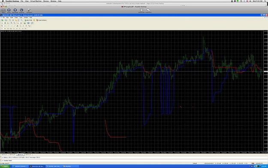Select the M30 timeframe button

point(11,29)
